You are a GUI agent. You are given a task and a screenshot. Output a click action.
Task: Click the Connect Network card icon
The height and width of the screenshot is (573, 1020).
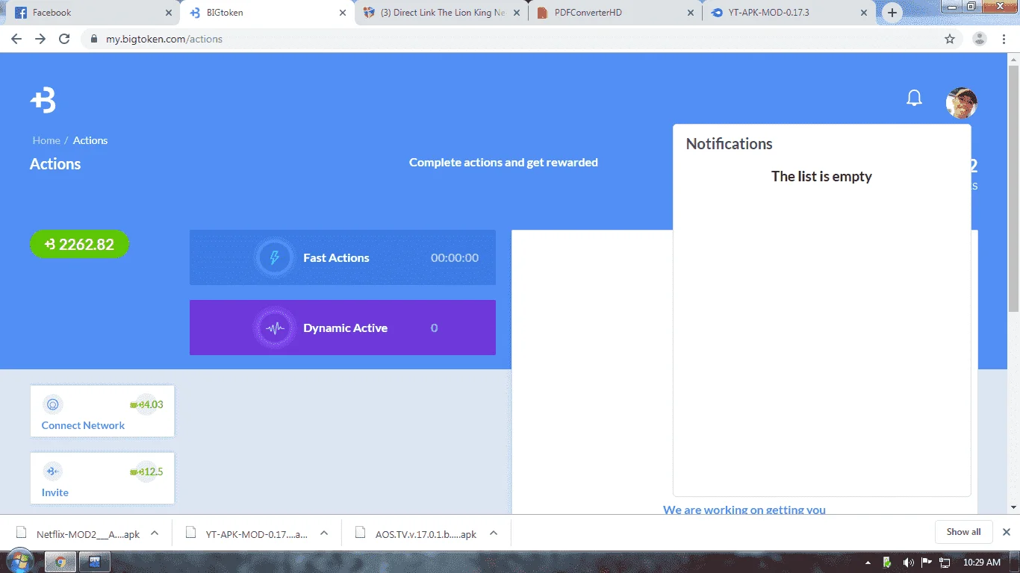coord(52,405)
